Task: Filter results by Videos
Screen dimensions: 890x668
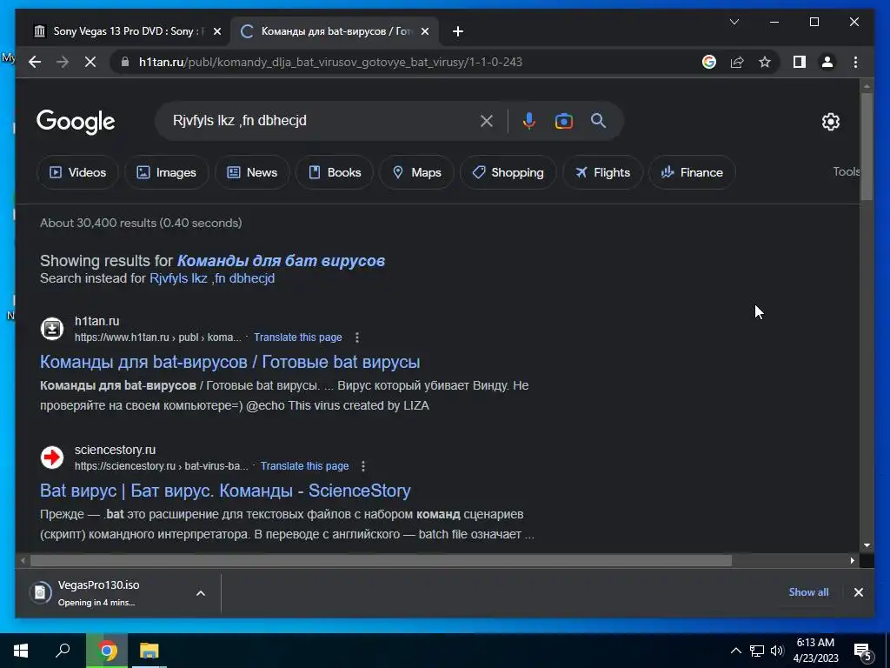Action: point(77,172)
